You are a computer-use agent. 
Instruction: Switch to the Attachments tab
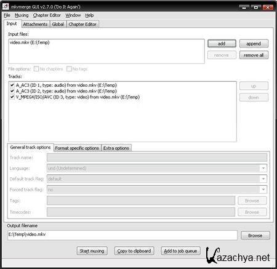click(35, 24)
